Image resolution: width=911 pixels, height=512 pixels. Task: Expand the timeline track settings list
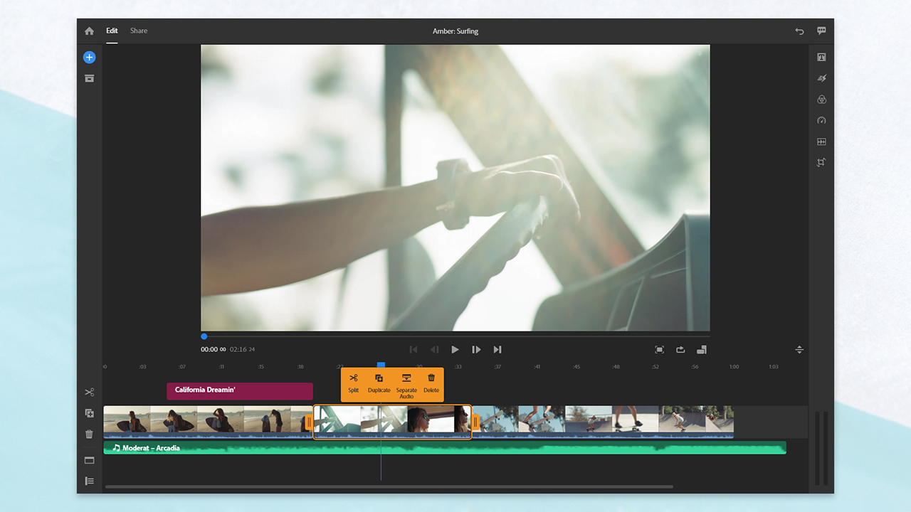click(89, 481)
